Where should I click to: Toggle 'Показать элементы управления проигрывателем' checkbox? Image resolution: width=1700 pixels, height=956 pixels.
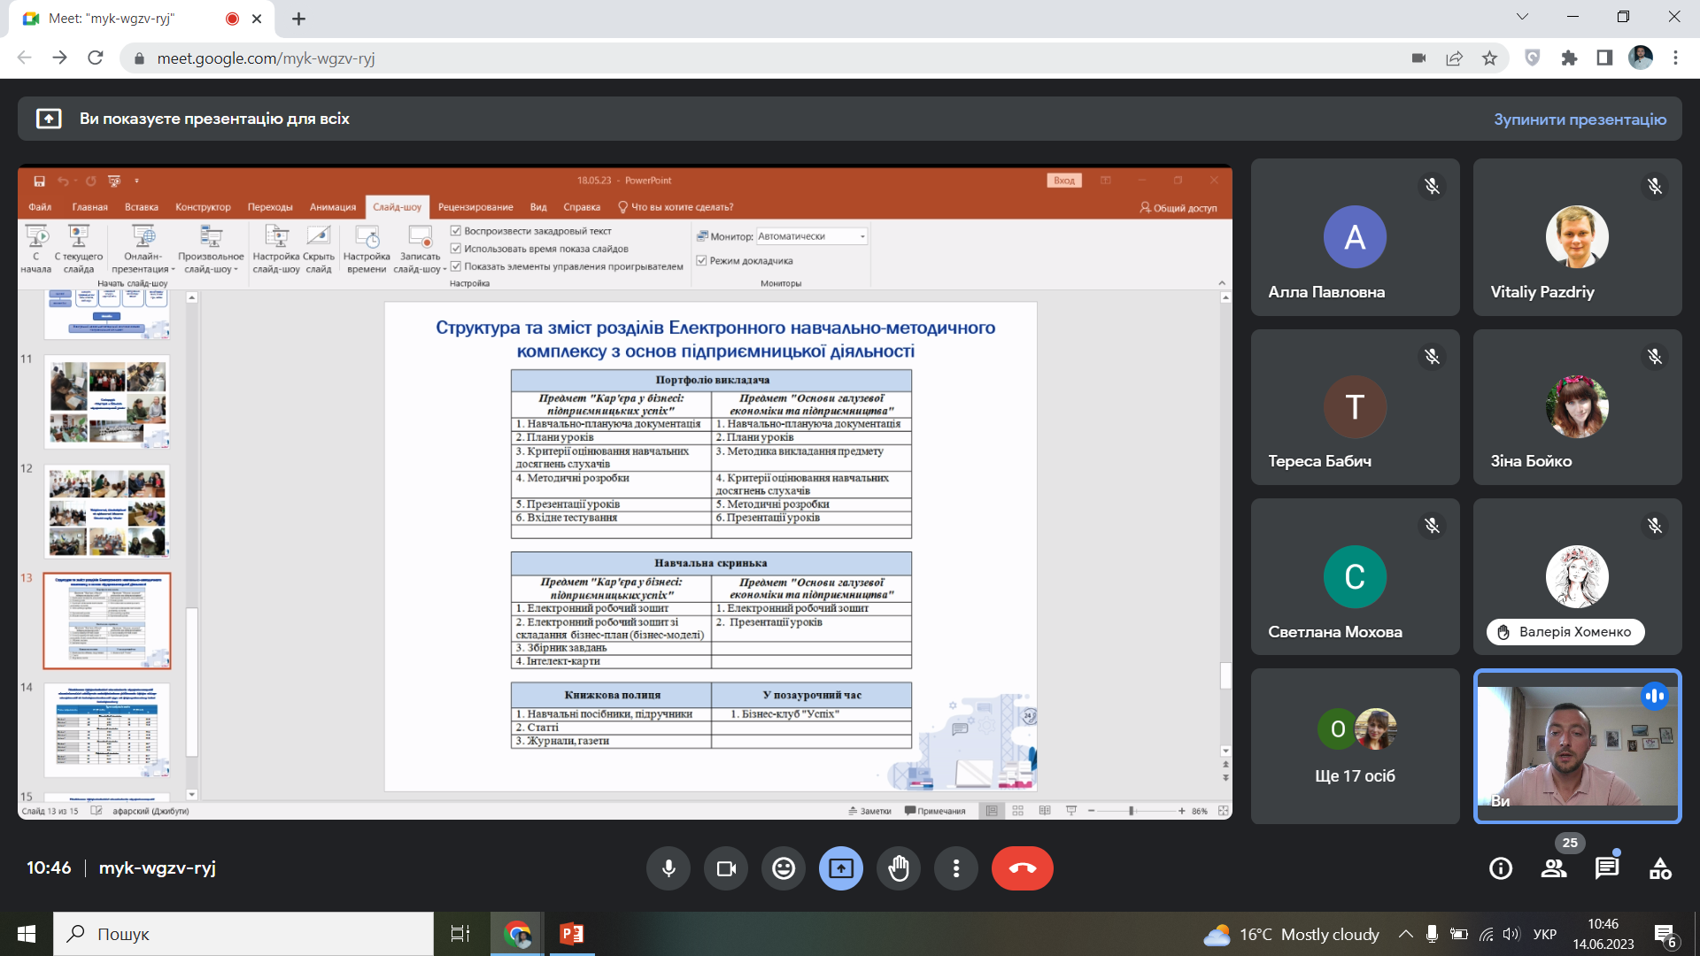[x=456, y=266]
